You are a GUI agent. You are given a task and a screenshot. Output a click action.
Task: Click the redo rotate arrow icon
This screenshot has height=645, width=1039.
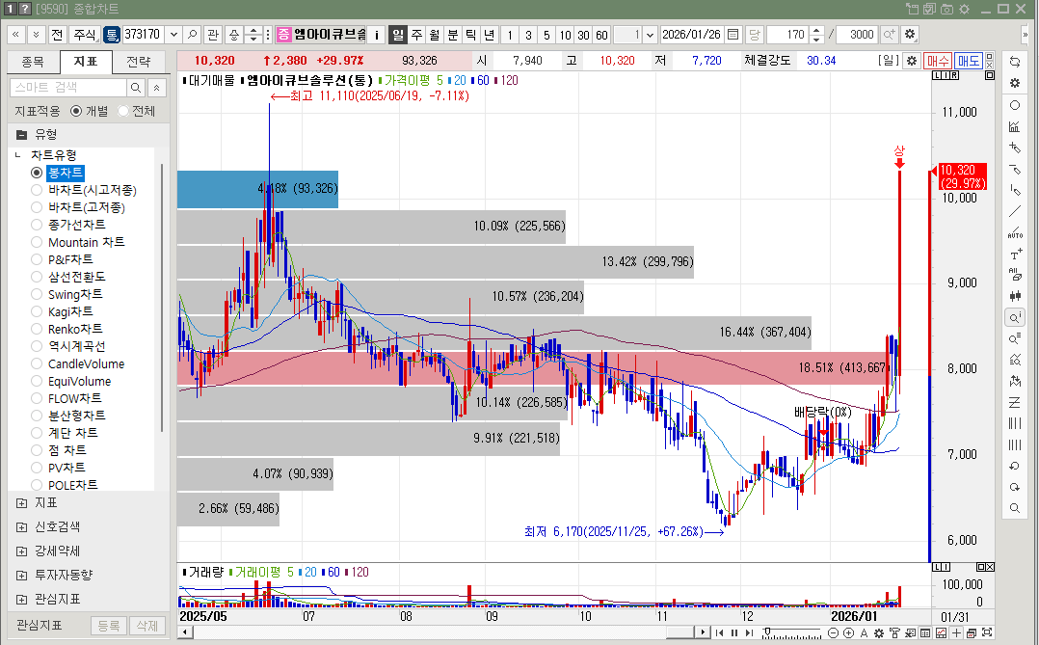point(1015,487)
